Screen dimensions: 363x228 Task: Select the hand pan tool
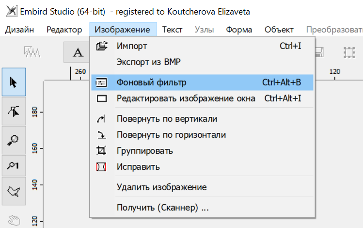[14, 219]
